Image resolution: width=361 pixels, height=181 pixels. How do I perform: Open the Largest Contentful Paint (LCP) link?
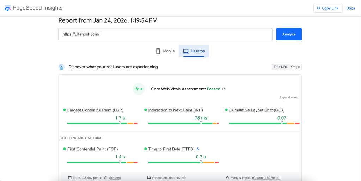click(x=95, y=110)
